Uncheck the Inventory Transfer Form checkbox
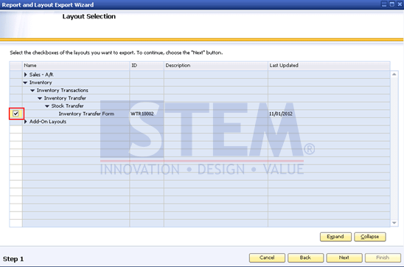 point(16,114)
